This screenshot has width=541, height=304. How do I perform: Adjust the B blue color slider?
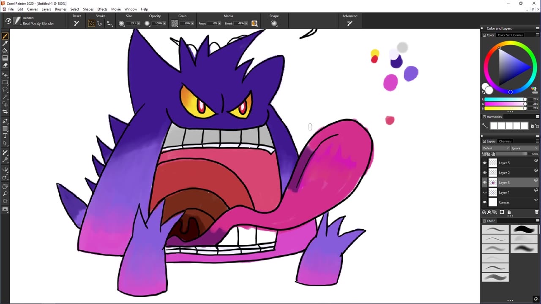coord(505,108)
